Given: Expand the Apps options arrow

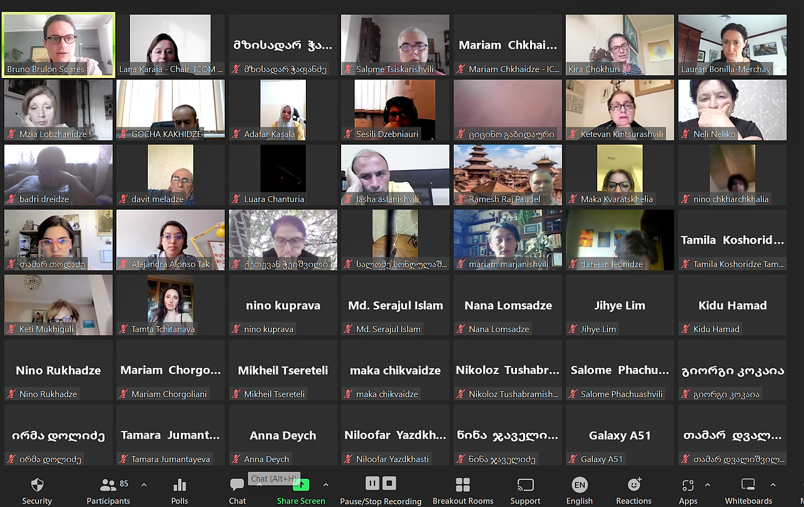Looking at the screenshot, I should tap(708, 485).
